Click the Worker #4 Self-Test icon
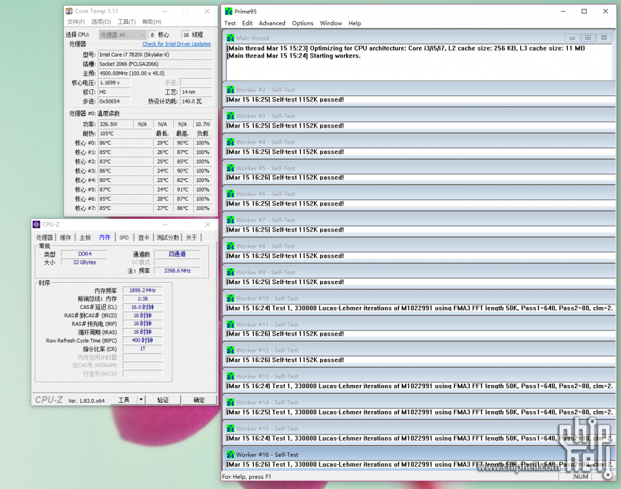 (x=231, y=142)
